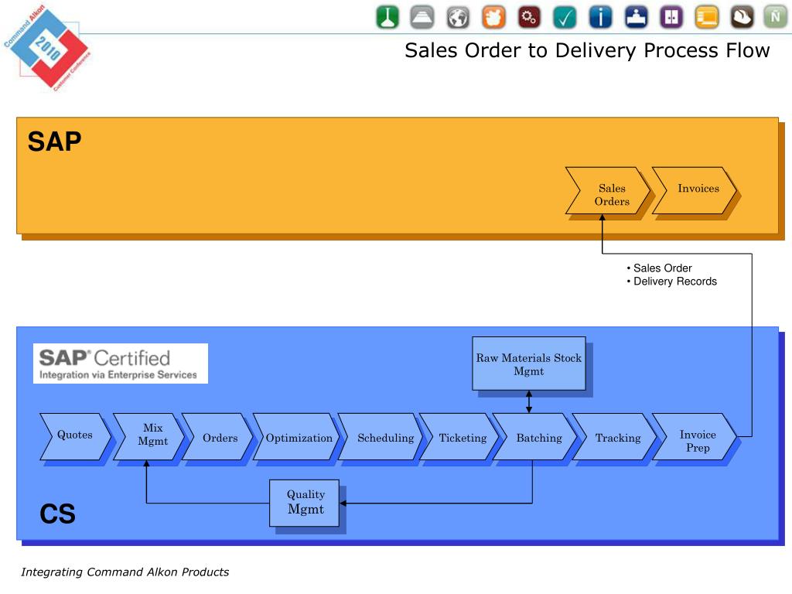Click the Orders step in CS

(217, 436)
